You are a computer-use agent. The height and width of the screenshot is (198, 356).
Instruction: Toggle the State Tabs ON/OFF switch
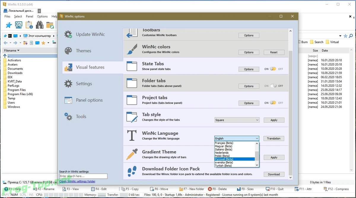coord(273,69)
